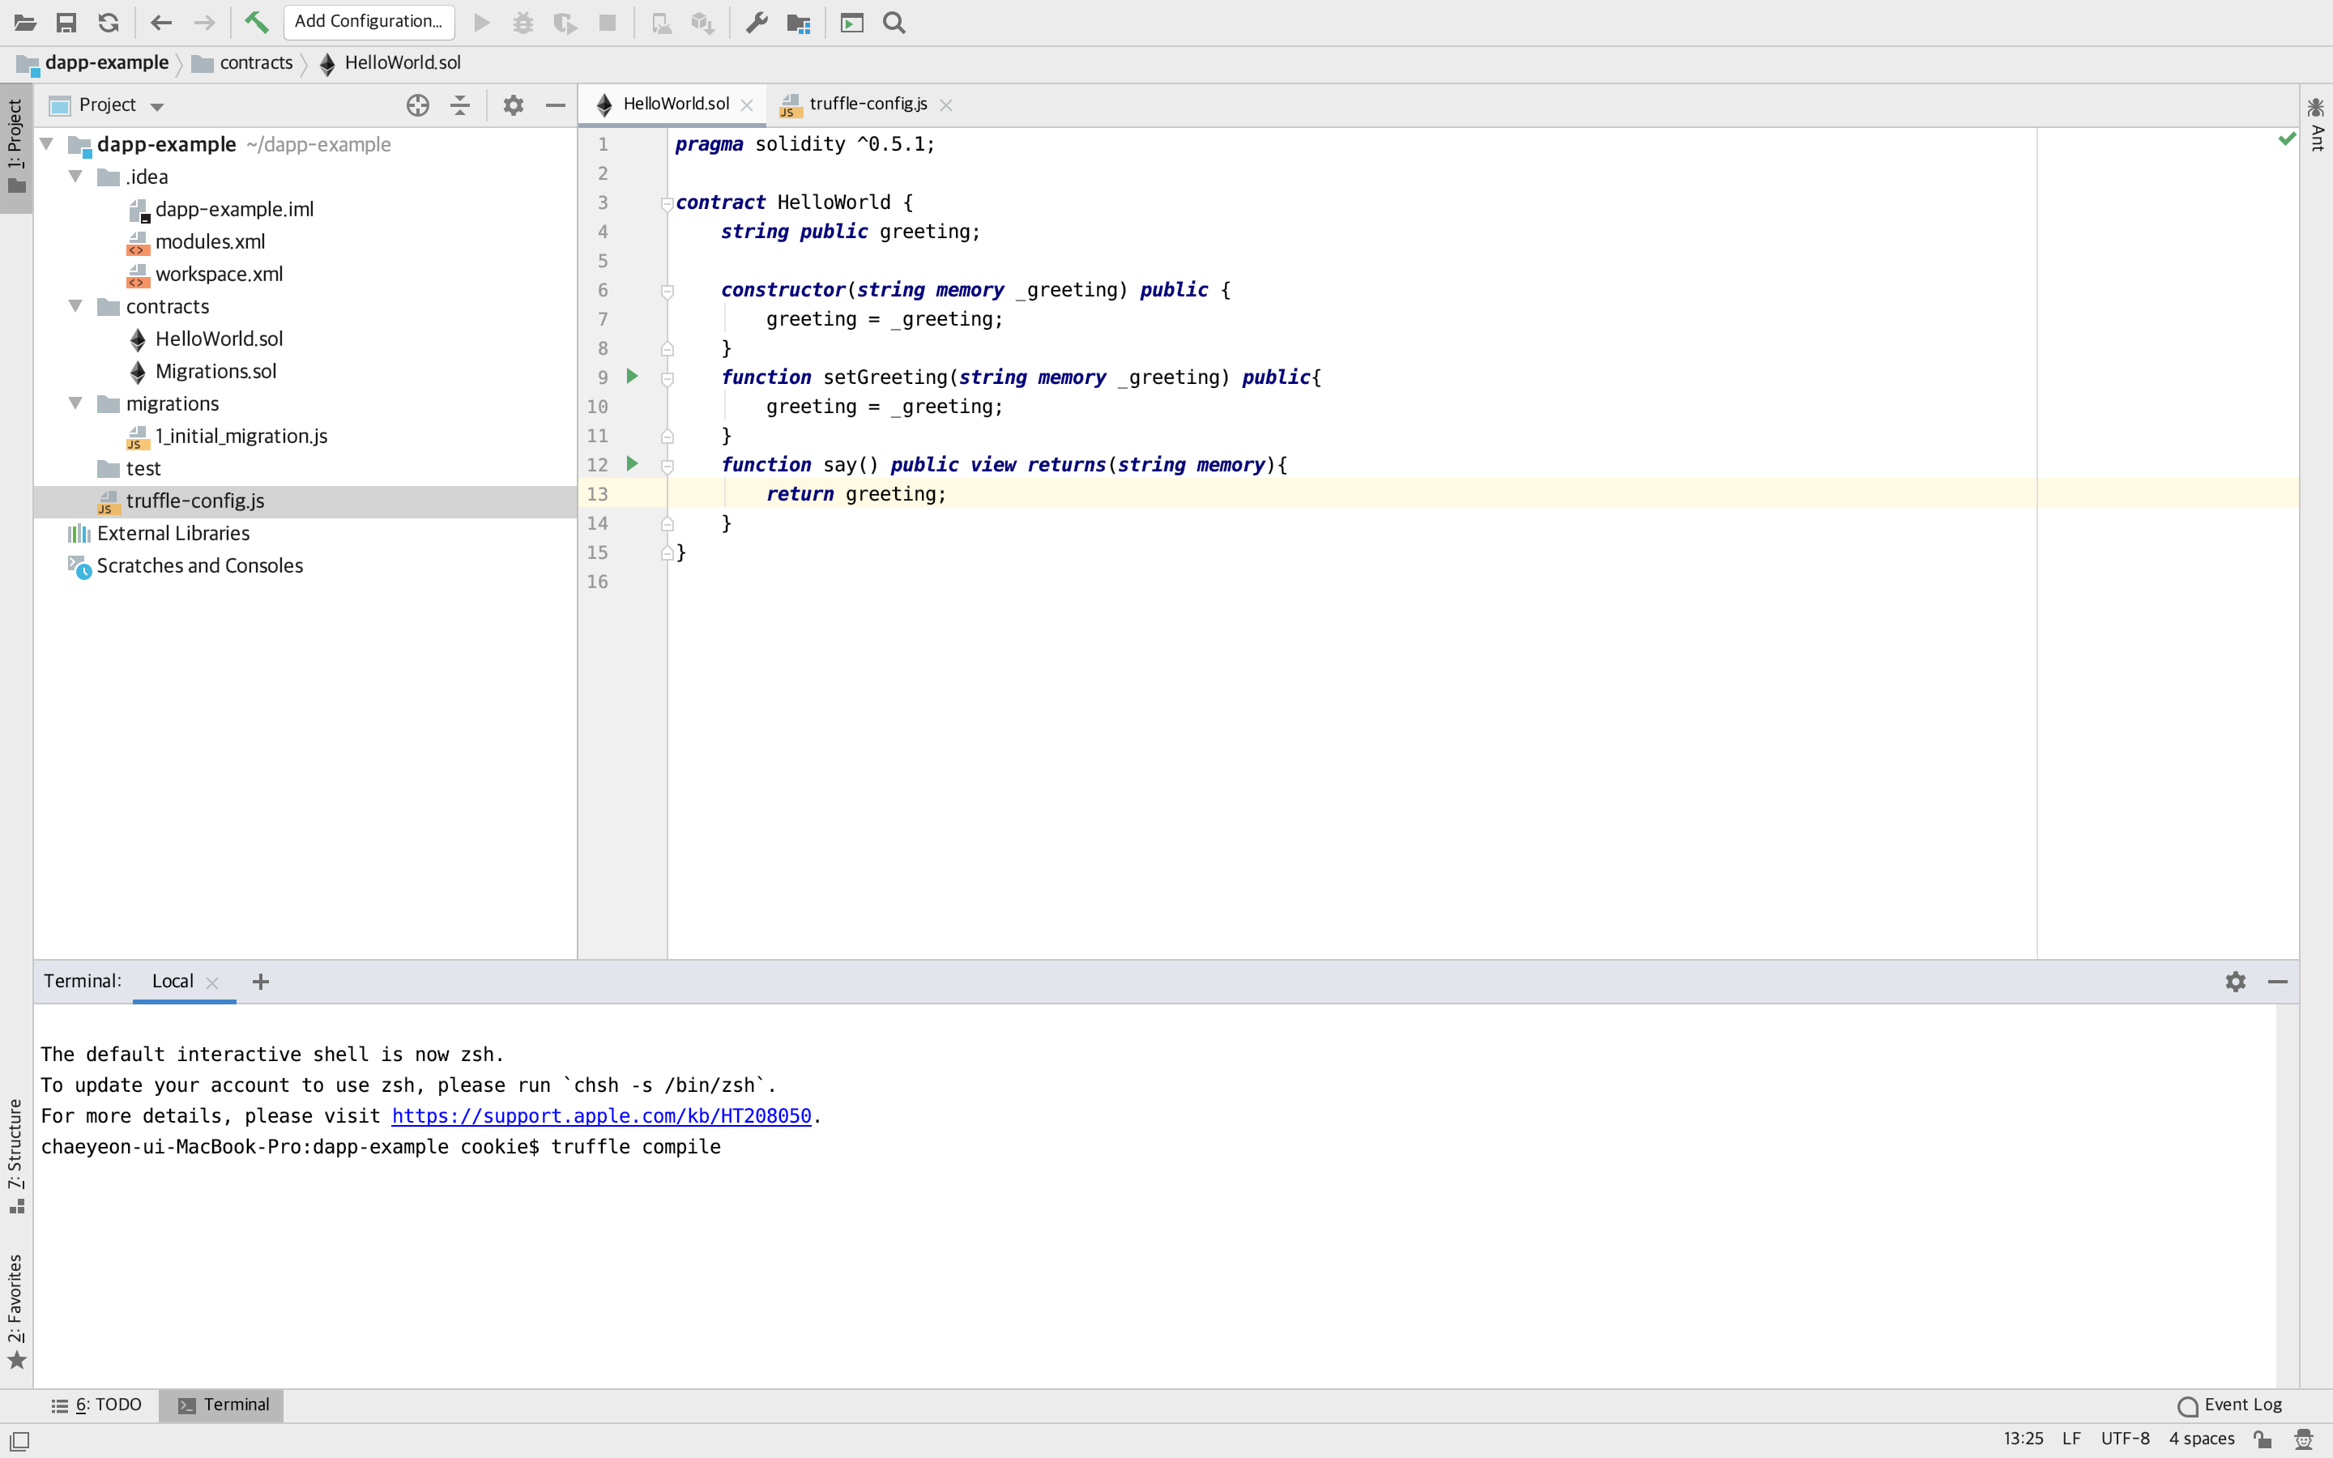Open Settings via the wrench icon
The image size is (2333, 1458).
coord(757,22)
